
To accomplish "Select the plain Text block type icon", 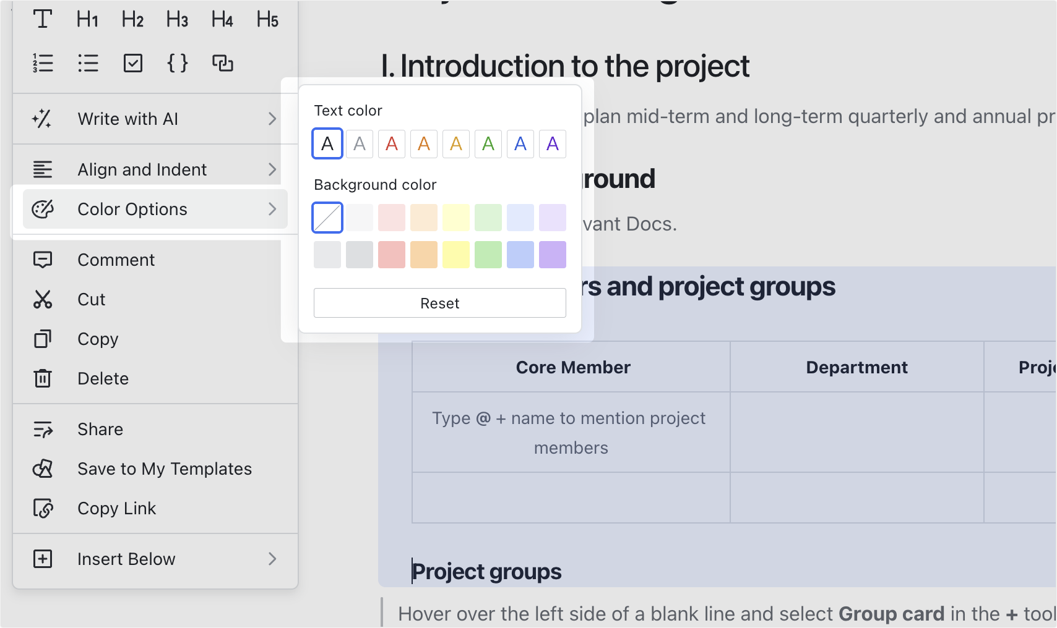I will (x=42, y=19).
